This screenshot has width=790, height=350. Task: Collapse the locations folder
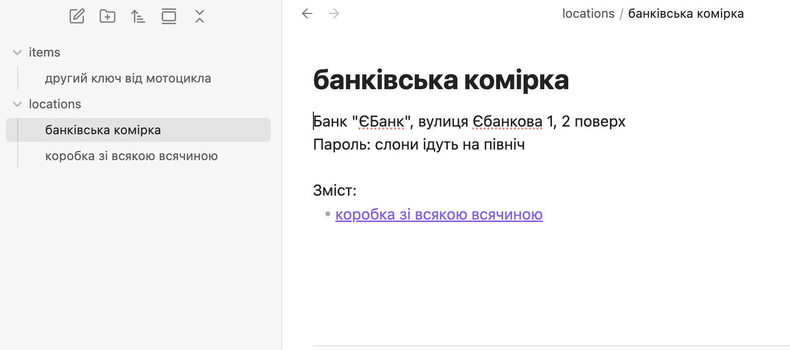(17, 104)
